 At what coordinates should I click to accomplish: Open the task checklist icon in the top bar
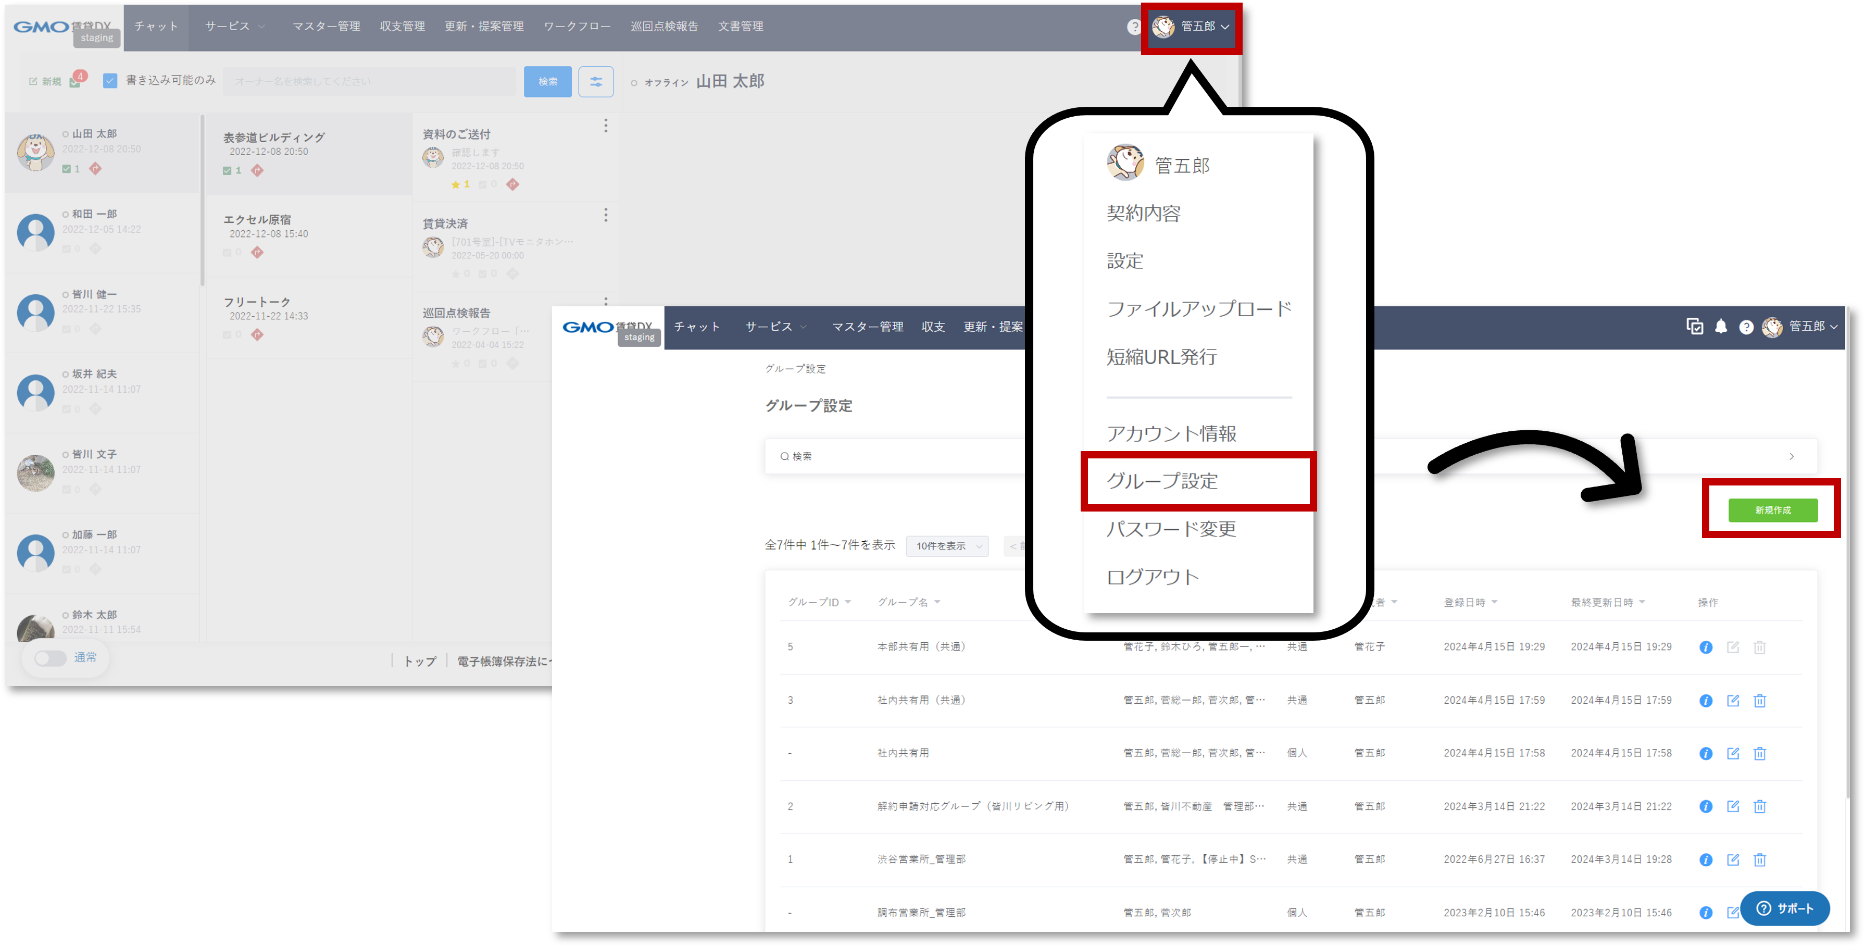point(1694,327)
